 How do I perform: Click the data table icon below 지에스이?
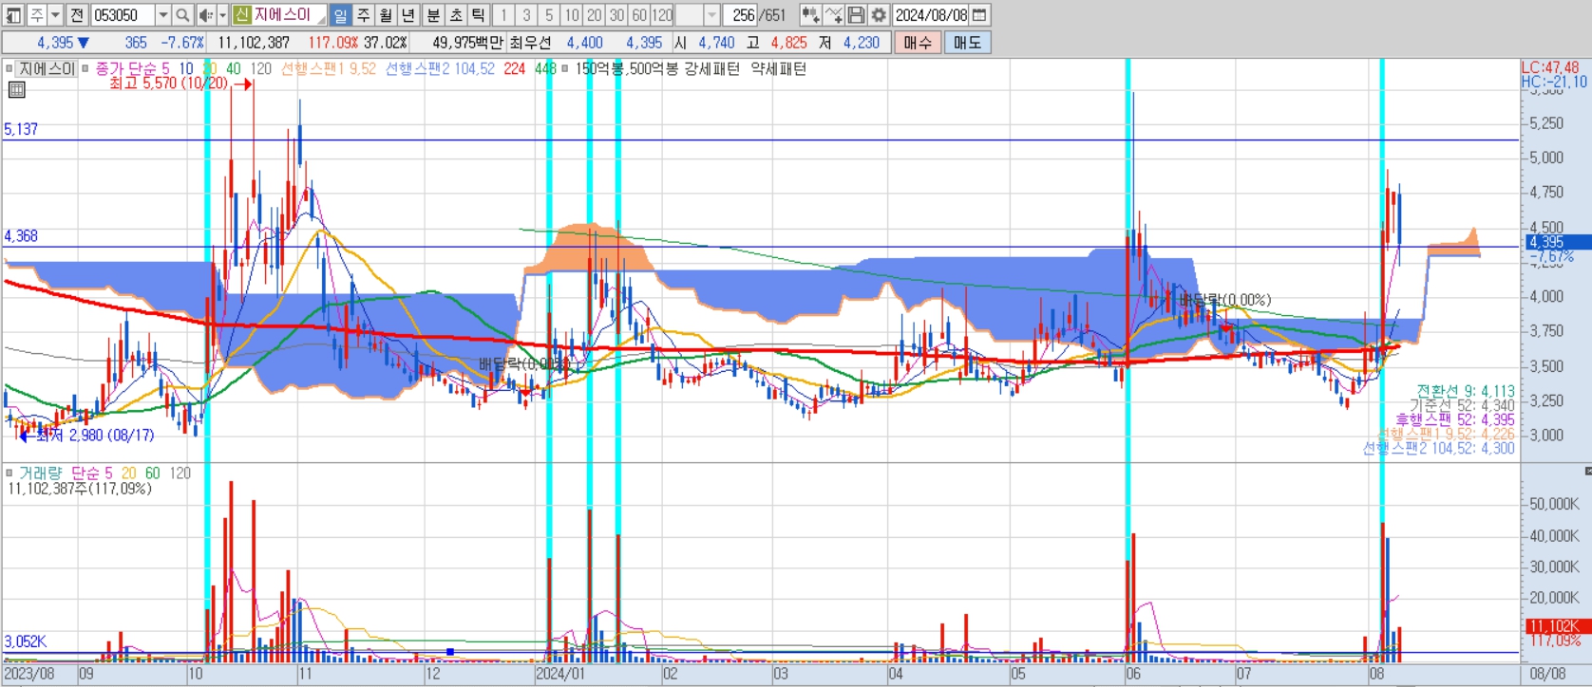16,90
